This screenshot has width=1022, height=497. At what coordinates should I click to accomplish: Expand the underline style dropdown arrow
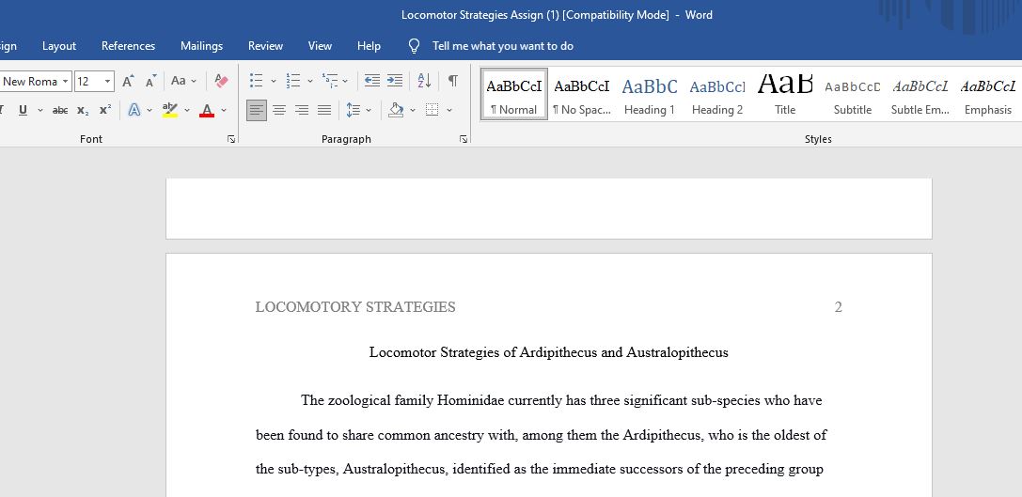tap(40, 110)
